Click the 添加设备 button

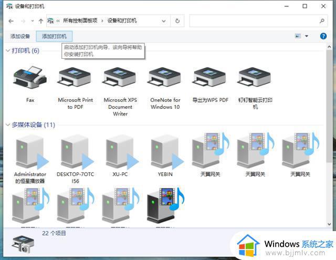point(20,36)
